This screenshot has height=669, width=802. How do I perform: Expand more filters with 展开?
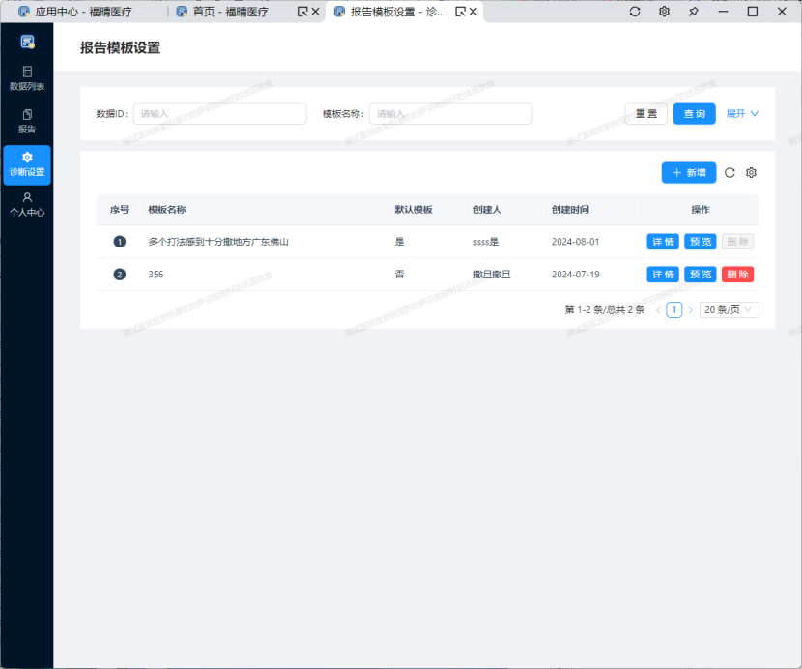coord(742,113)
